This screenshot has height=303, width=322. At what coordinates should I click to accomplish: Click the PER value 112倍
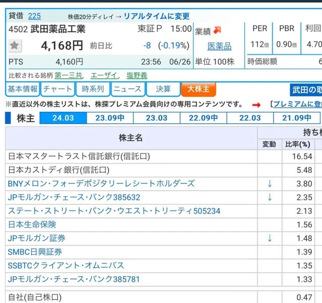point(260,44)
